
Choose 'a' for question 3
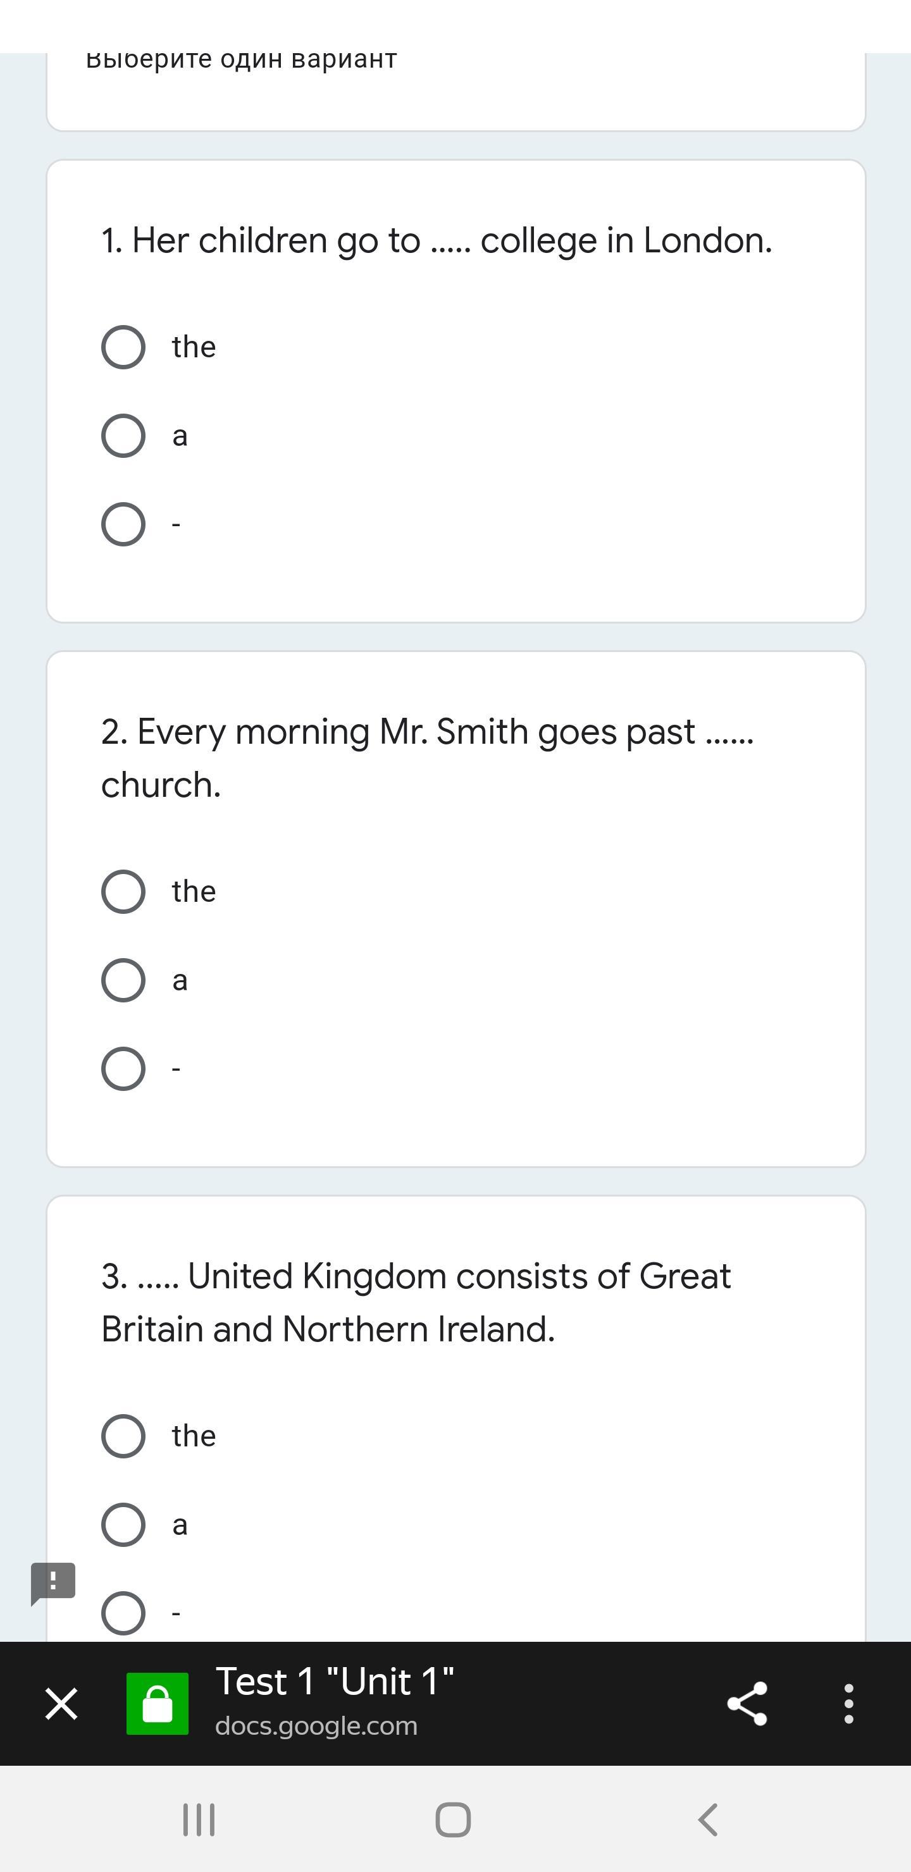[123, 1524]
